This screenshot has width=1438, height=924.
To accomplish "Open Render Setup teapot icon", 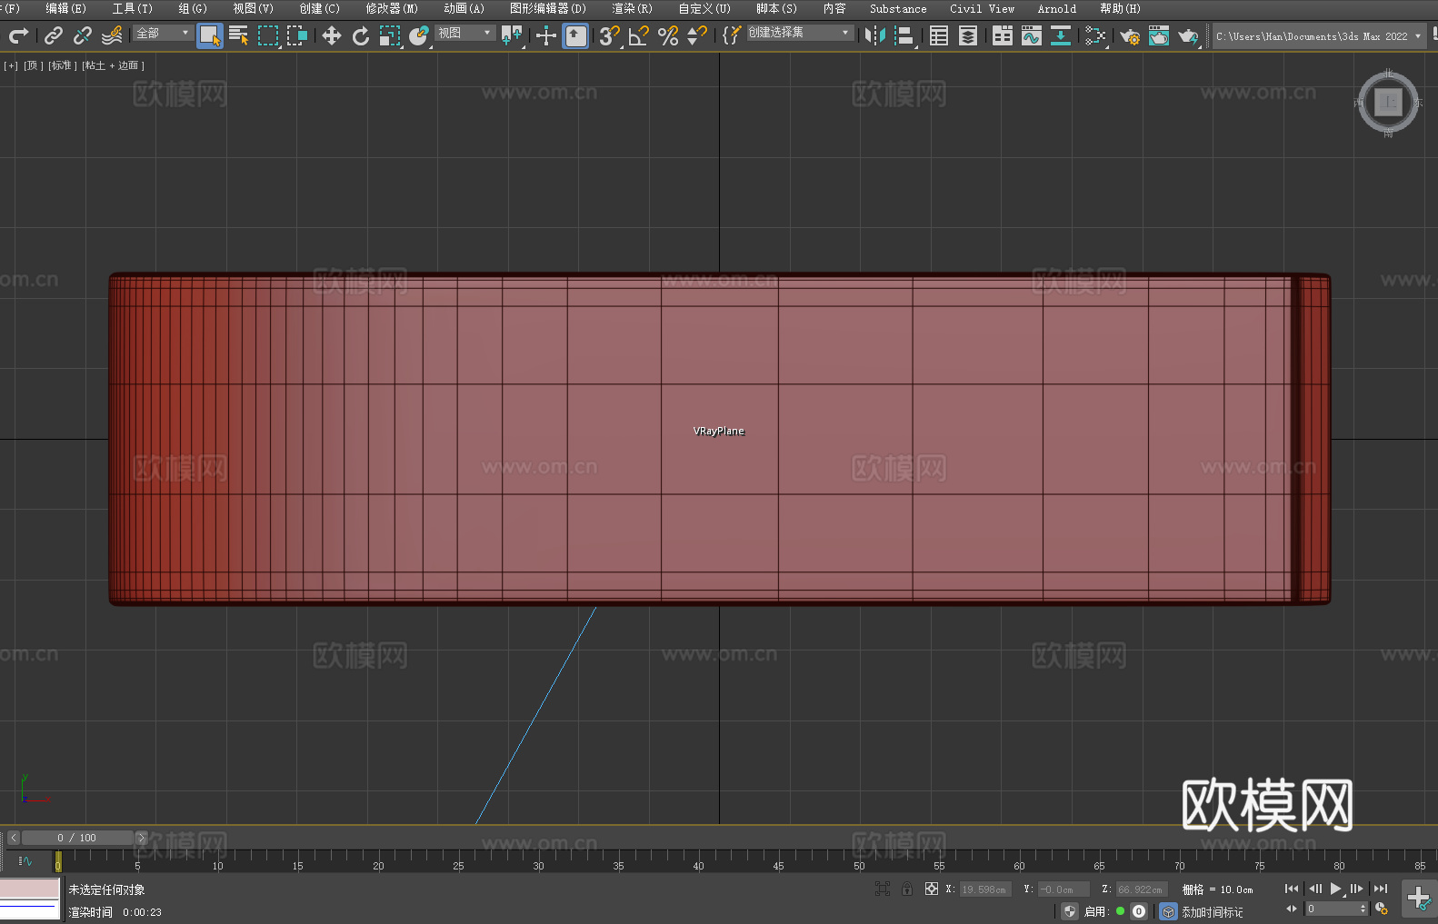I will coord(1130,35).
